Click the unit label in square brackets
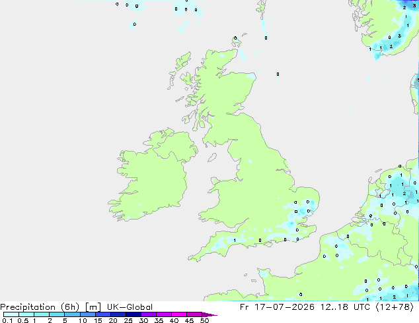419x323 pixels. pos(93,307)
